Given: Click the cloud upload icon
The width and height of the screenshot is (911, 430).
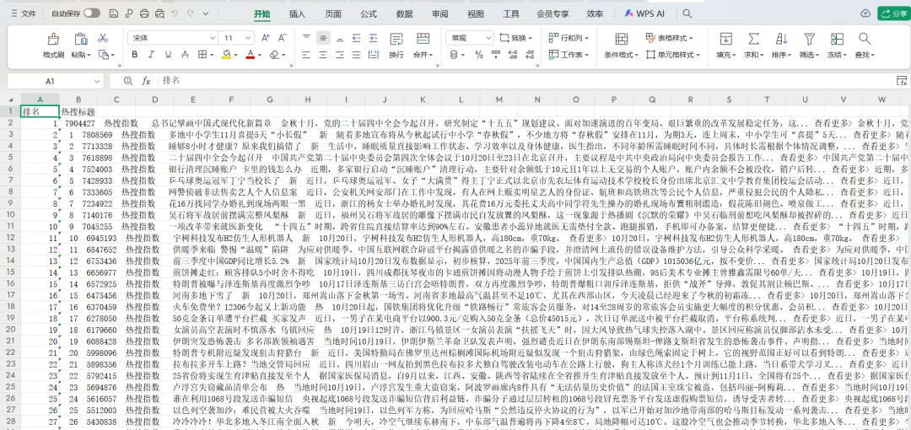Looking at the screenshot, I should coord(865,13).
